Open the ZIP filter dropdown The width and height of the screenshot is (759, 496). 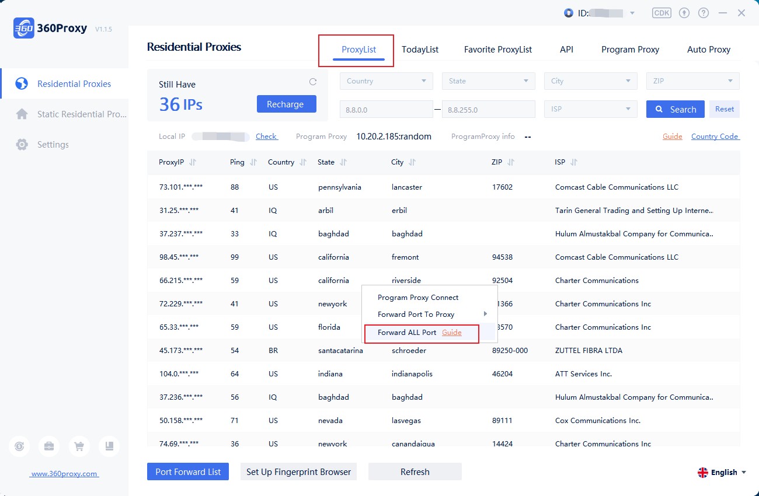click(693, 81)
